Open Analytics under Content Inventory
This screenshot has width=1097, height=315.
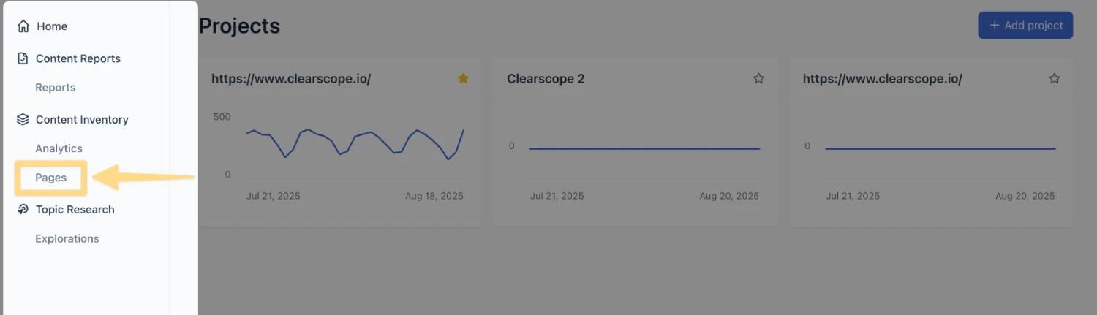tap(59, 148)
